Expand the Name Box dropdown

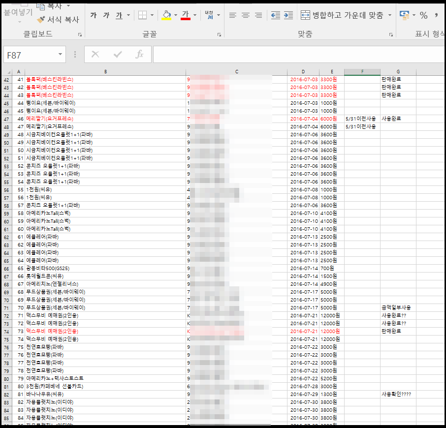click(61, 55)
